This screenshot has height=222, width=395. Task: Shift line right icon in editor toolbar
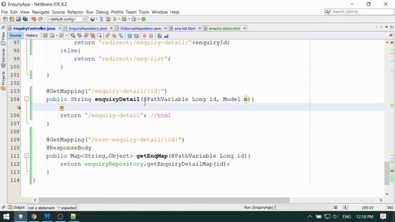pyautogui.click(x=136, y=36)
